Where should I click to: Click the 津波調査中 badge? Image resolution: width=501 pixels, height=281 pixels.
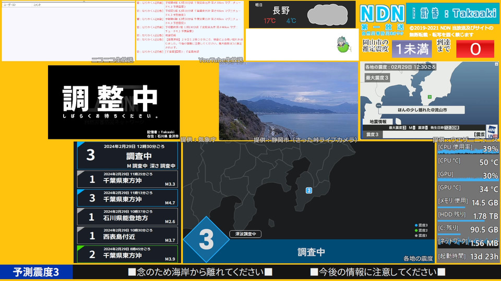pyautogui.click(x=245, y=234)
